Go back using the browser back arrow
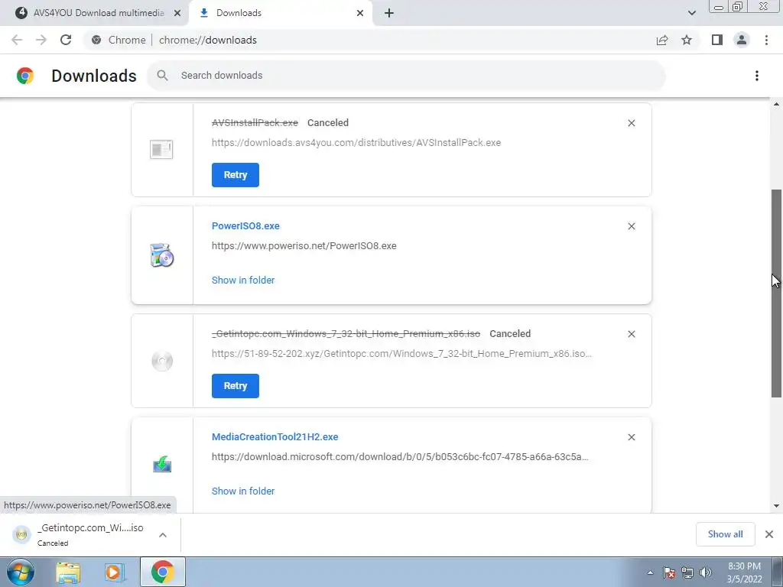The width and height of the screenshot is (783, 587). (17, 40)
